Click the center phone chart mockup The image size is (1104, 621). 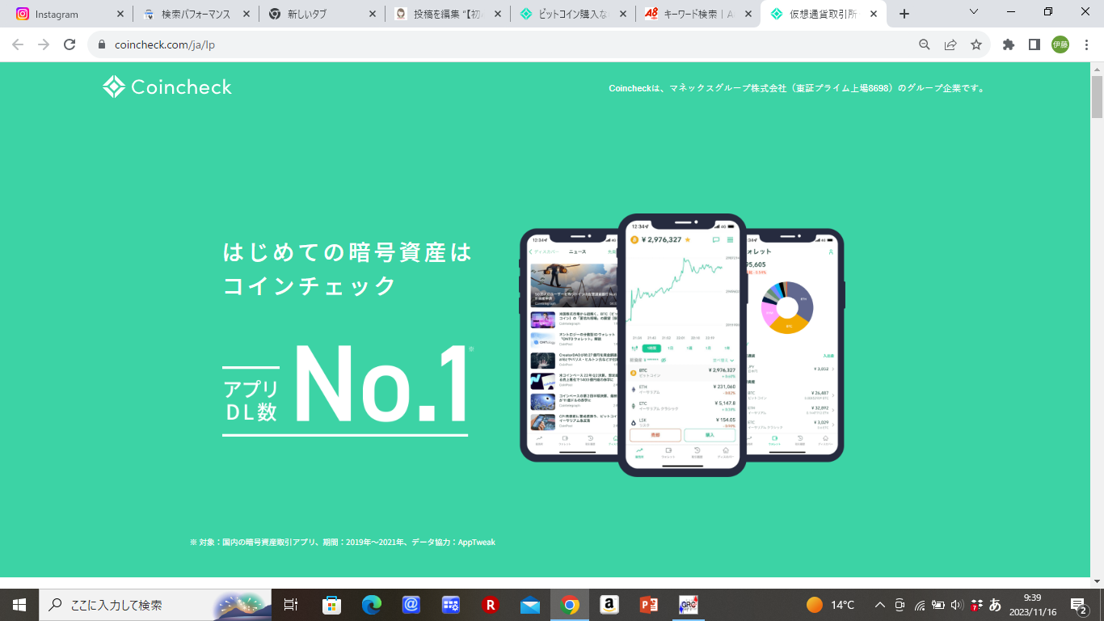[x=681, y=345]
